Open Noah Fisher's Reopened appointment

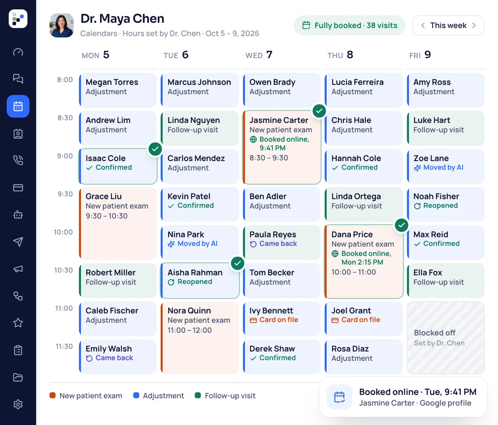[446, 204]
